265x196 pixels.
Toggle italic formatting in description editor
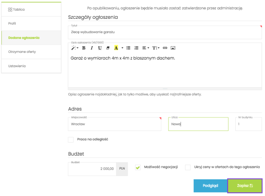pyautogui.click(x=92, y=48)
